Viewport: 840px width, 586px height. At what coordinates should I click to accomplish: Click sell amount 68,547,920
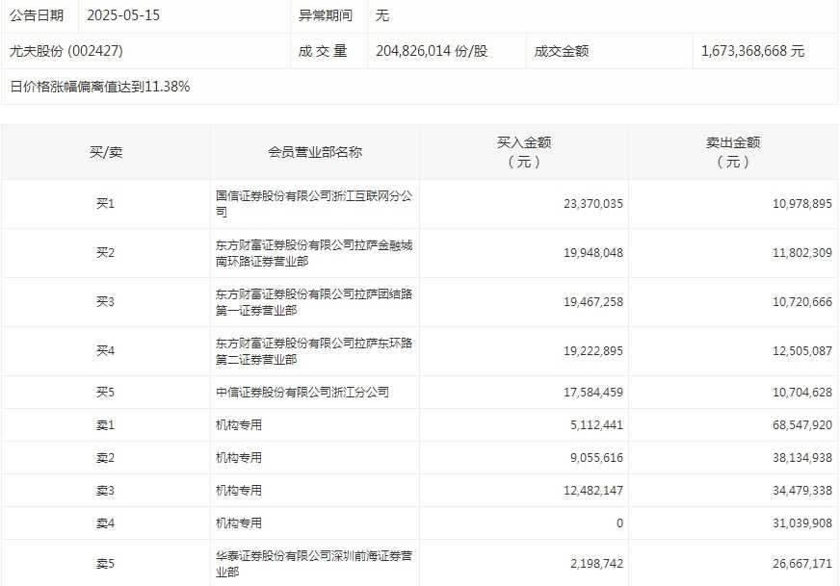pos(802,425)
